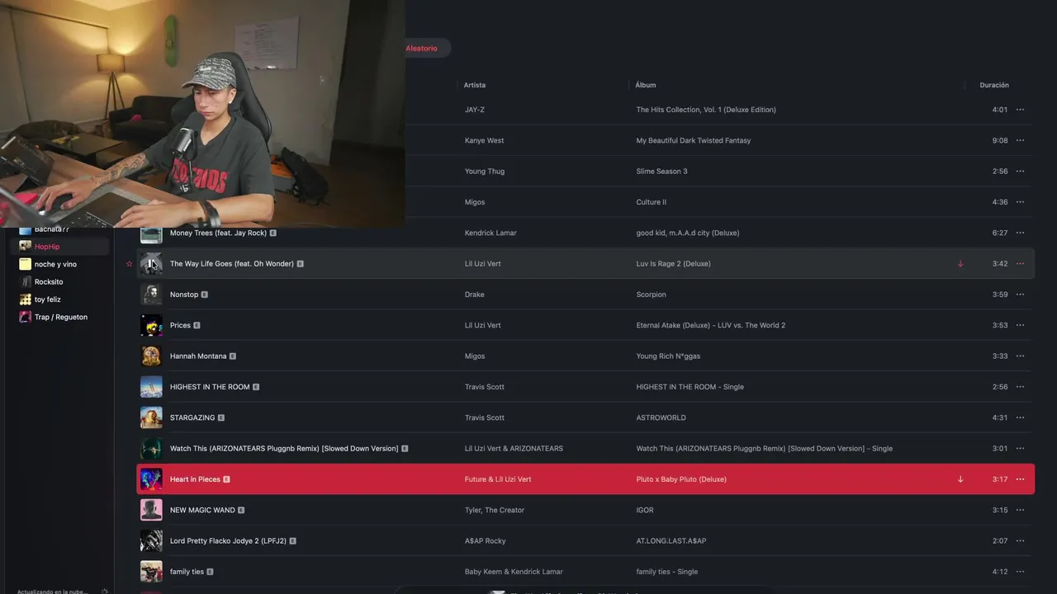Screen dimensions: 1057x594
Task: Sort by the Artista column header
Action: coord(475,85)
